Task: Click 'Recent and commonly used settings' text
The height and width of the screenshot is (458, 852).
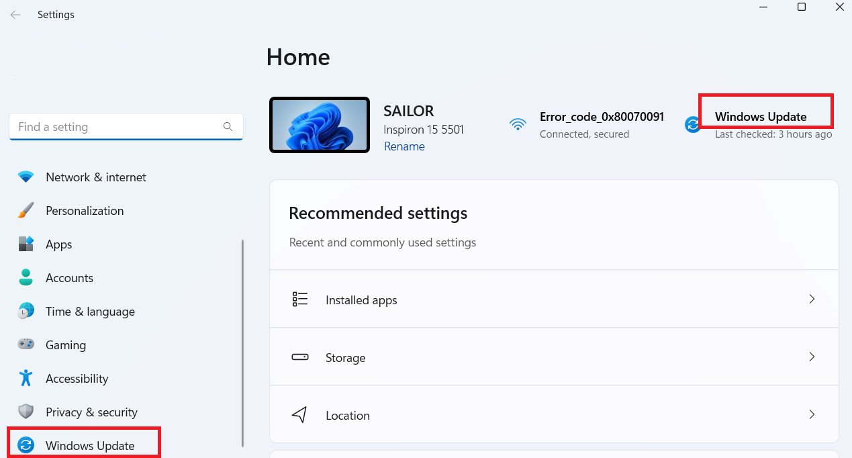Action: point(383,242)
